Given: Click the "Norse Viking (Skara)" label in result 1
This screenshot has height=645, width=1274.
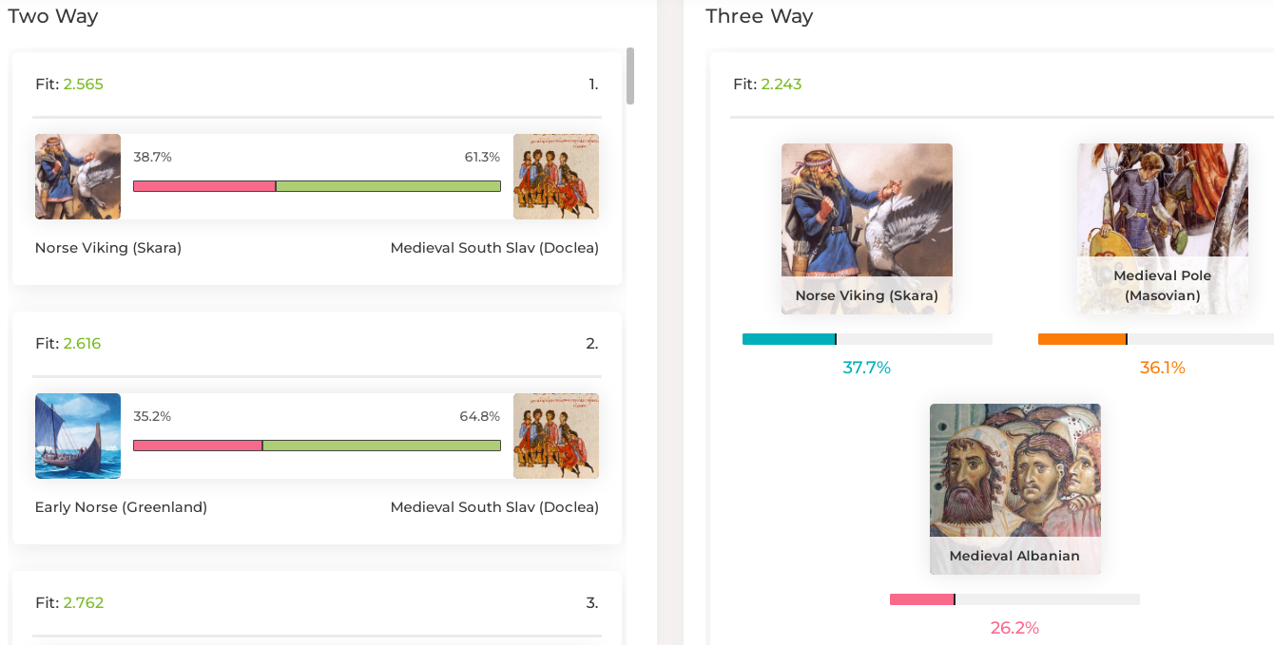Looking at the screenshot, I should click(x=108, y=248).
